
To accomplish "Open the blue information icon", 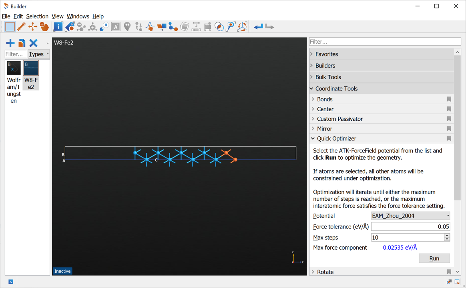I will pyautogui.click(x=58, y=27).
